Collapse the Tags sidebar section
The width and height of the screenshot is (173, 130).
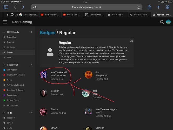[x=4, y=113]
